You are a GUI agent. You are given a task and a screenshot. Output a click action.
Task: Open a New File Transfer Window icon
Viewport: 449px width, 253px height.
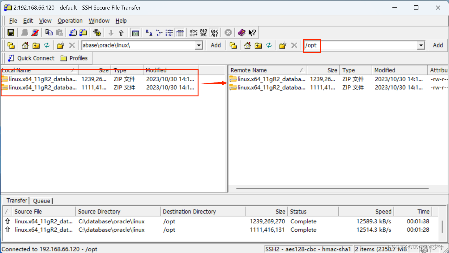click(83, 32)
